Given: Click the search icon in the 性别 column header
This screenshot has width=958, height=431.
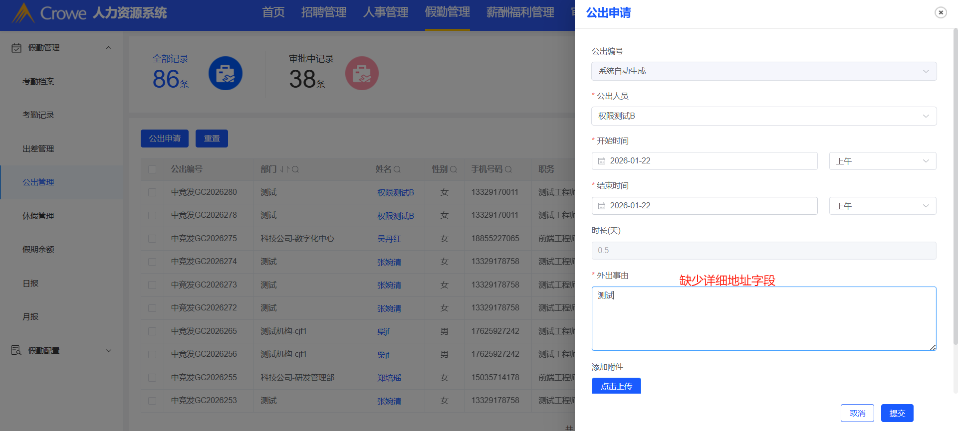Looking at the screenshot, I should (x=454, y=169).
